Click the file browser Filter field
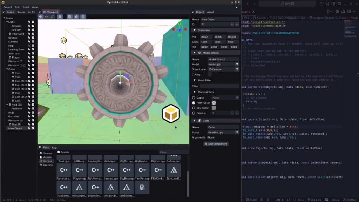 [174, 152]
